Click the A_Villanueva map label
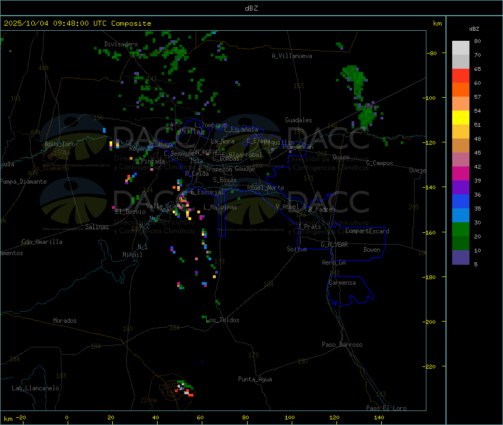 [x=292, y=56]
